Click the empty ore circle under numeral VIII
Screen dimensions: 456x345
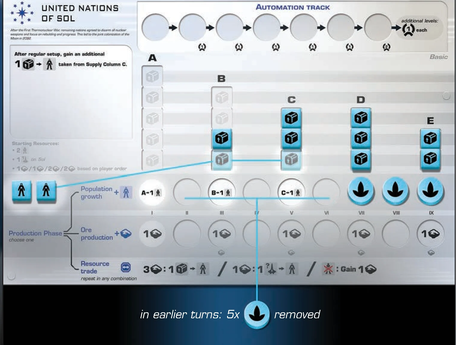[x=395, y=234]
